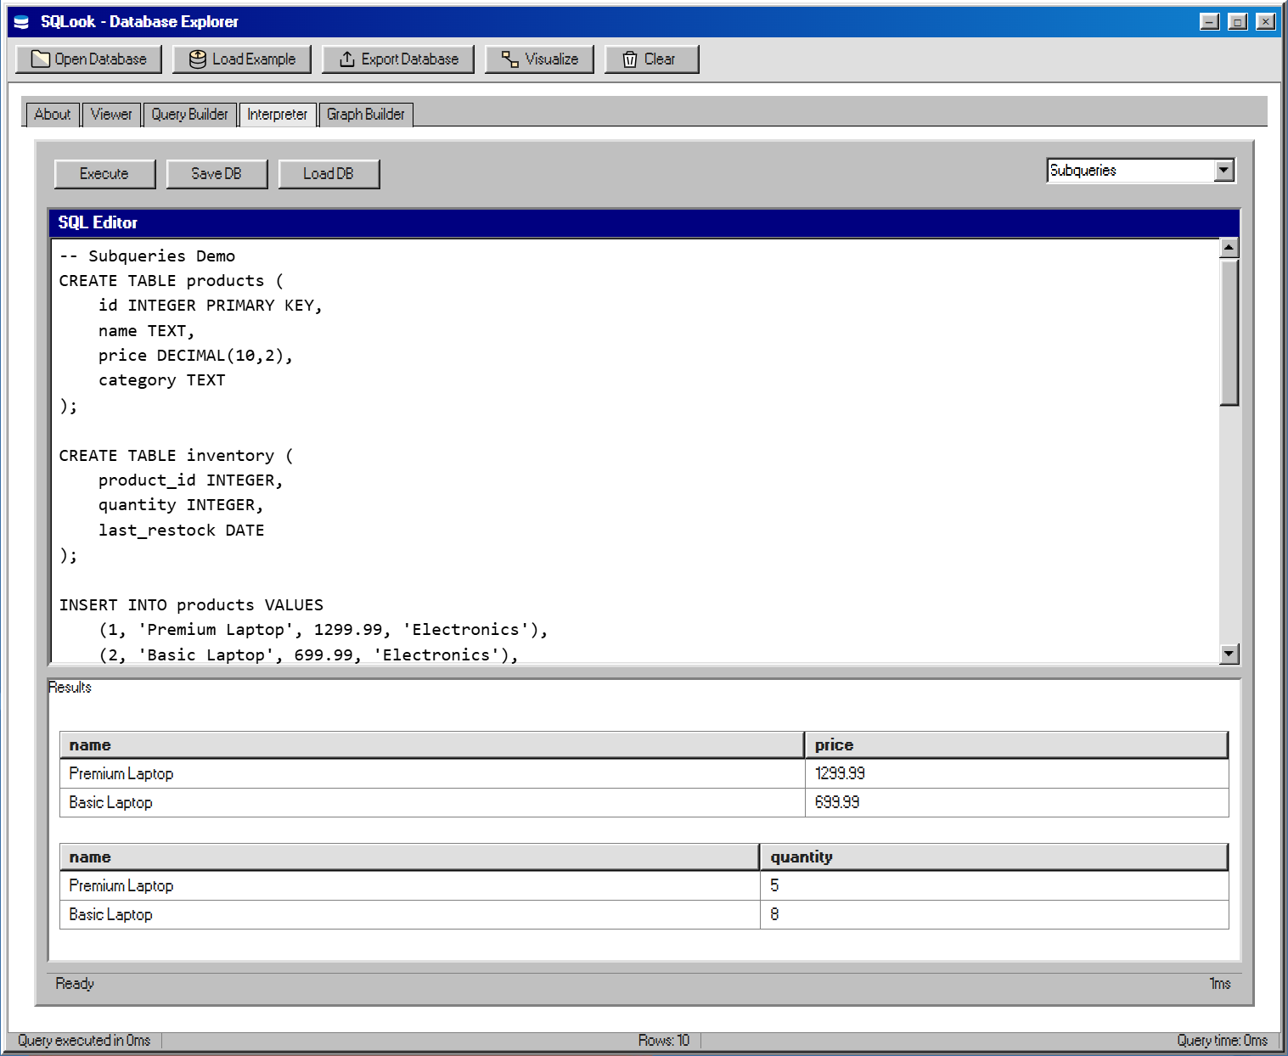This screenshot has width=1288, height=1056.
Task: Click the Visualize graph icon
Action: [x=507, y=59]
